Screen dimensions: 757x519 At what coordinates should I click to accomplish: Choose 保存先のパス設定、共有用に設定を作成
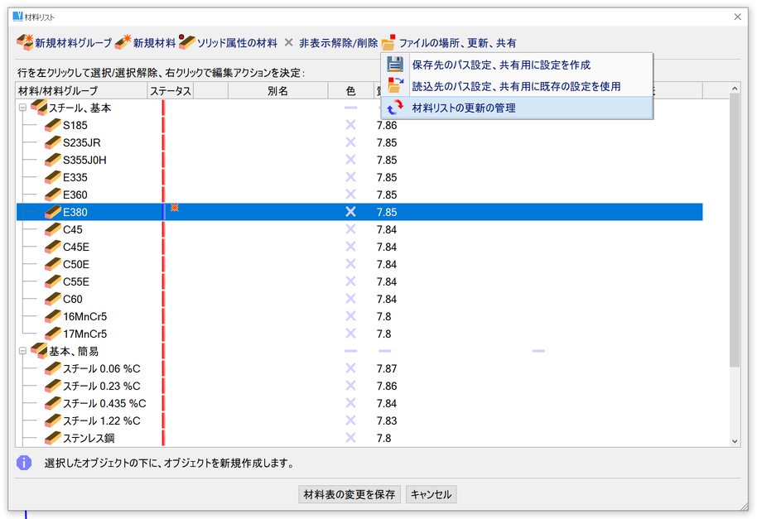point(501,65)
